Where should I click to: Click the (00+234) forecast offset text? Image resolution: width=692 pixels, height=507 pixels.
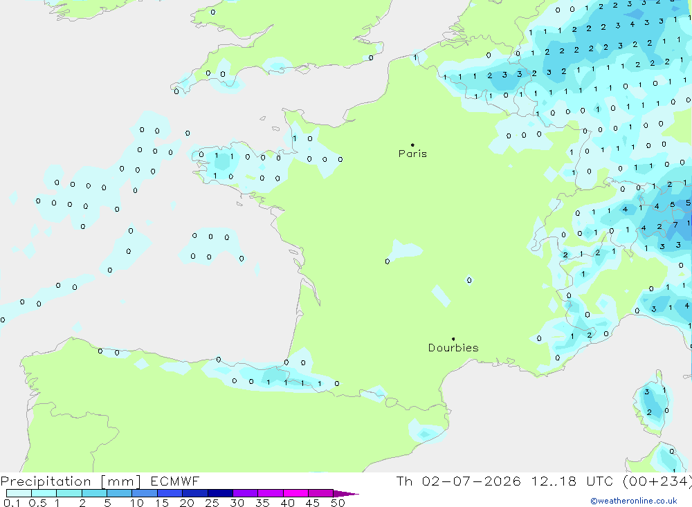coord(657,481)
